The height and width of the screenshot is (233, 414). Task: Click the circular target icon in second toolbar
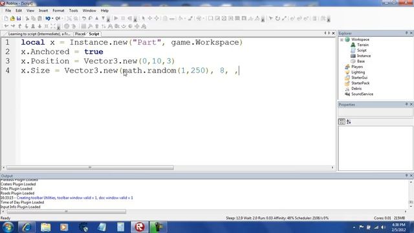(67, 26)
